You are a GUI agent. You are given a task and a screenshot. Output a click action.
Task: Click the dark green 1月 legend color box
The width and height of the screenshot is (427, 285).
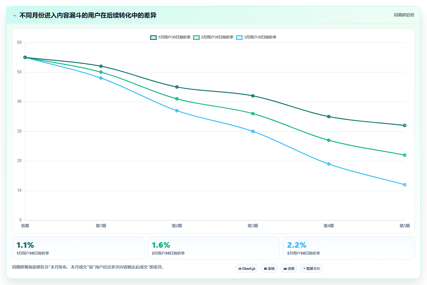(153, 37)
